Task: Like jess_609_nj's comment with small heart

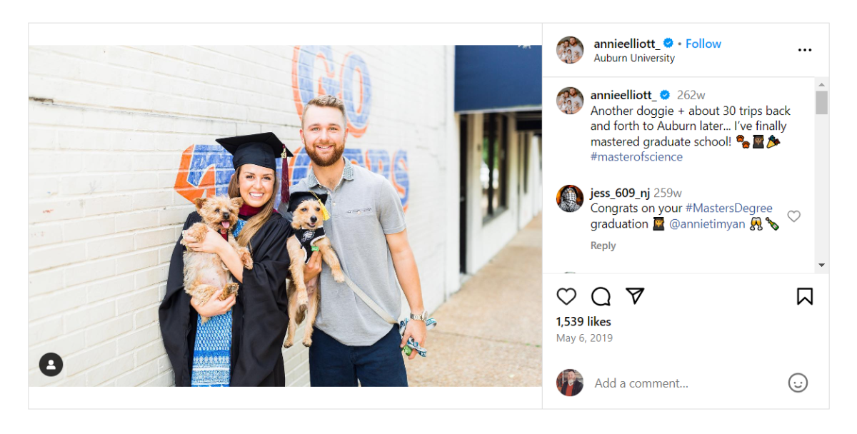Action: point(793,216)
